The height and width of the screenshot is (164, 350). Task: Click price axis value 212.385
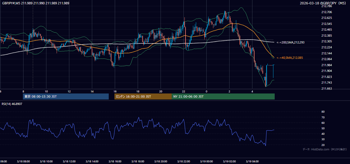tap(326, 36)
